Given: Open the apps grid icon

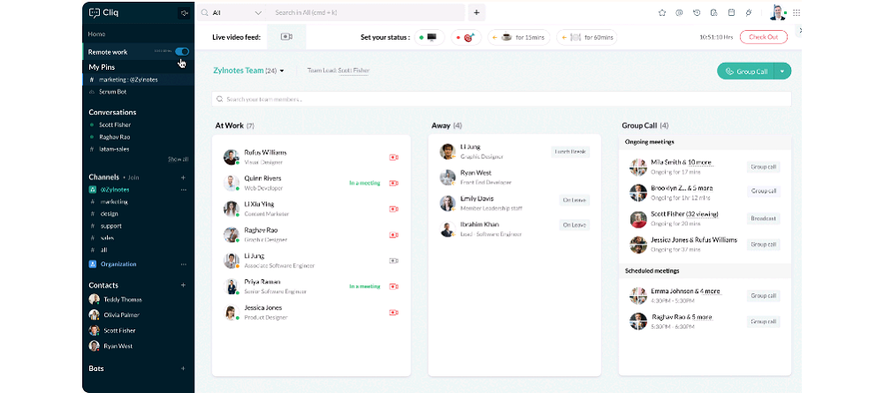Looking at the screenshot, I should coord(796,12).
